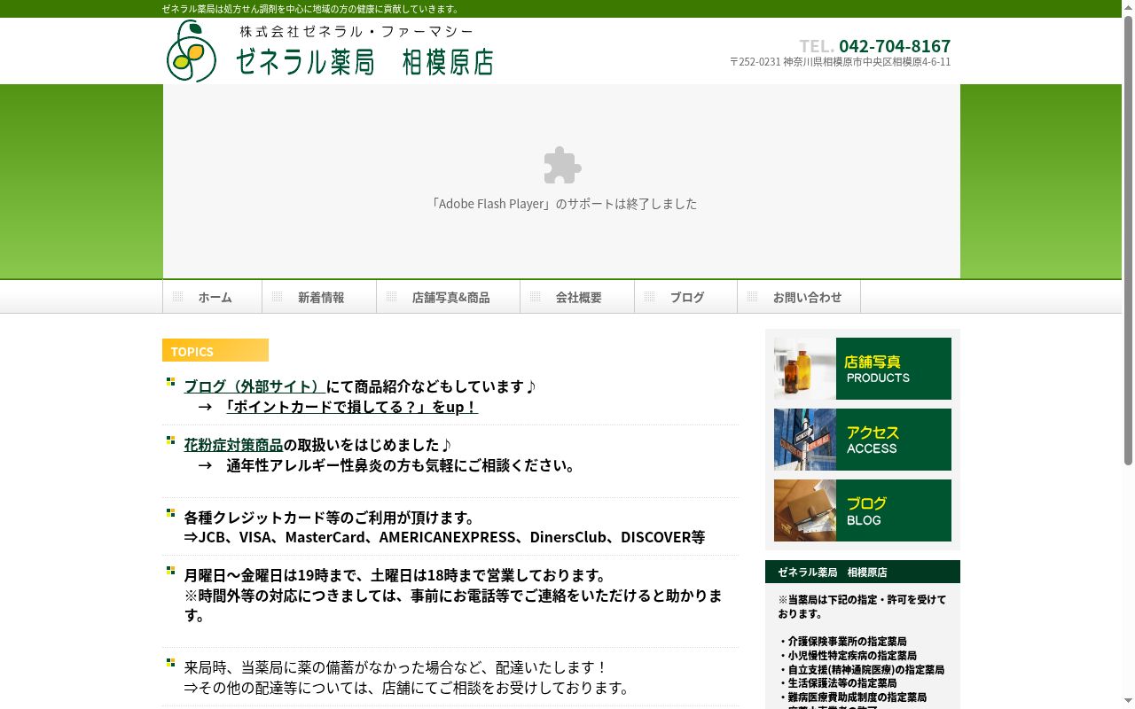
Task: Click the 自立支援(精神通院医療)の指定薬局 entry
Action: coord(861,669)
